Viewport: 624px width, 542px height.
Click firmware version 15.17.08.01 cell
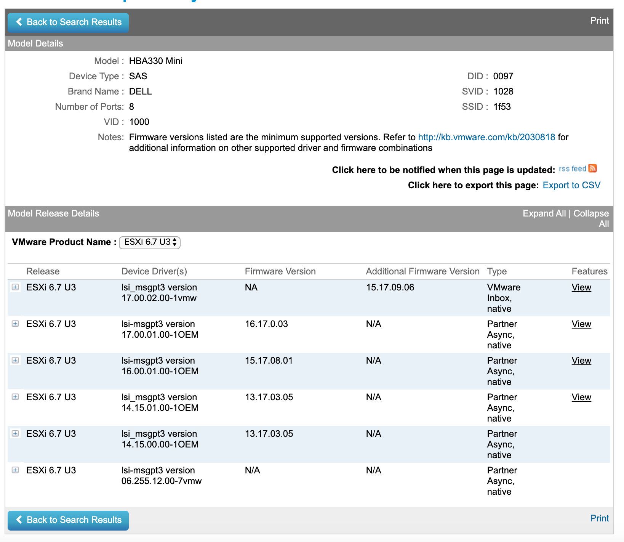(269, 361)
